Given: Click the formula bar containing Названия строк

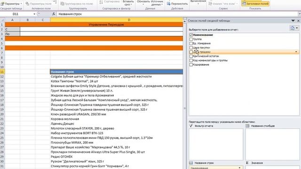Looking at the screenshot, I should pos(177,14).
